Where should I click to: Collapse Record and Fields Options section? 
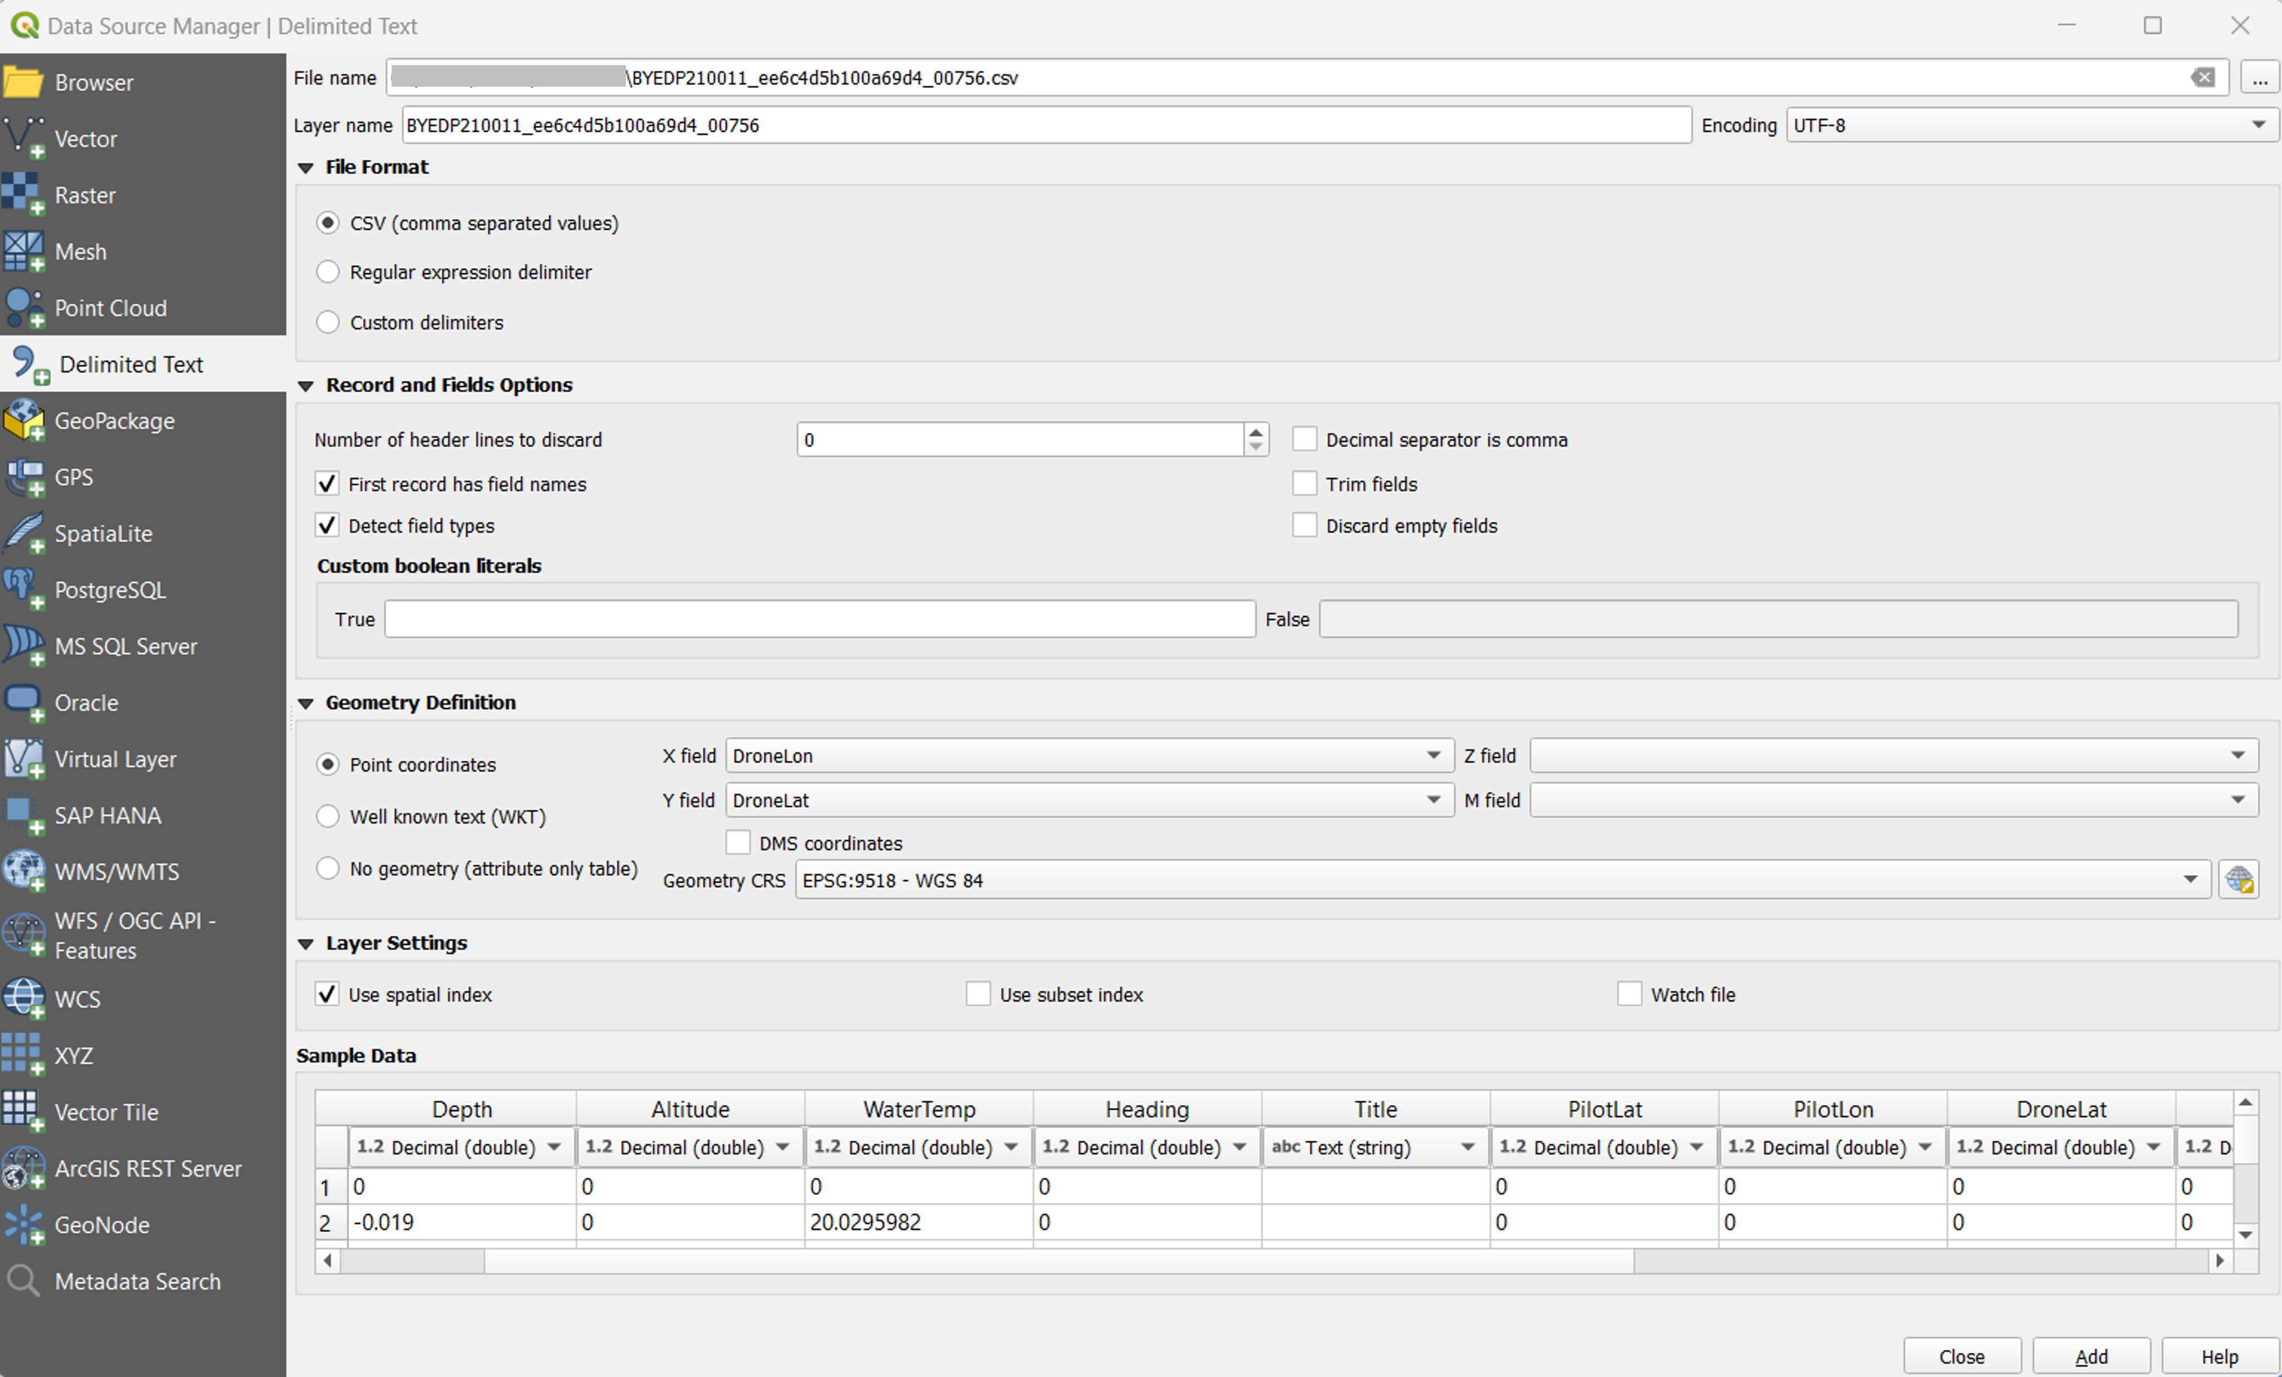[x=305, y=385]
